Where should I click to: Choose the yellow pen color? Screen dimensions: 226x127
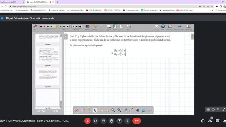click(55, 26)
